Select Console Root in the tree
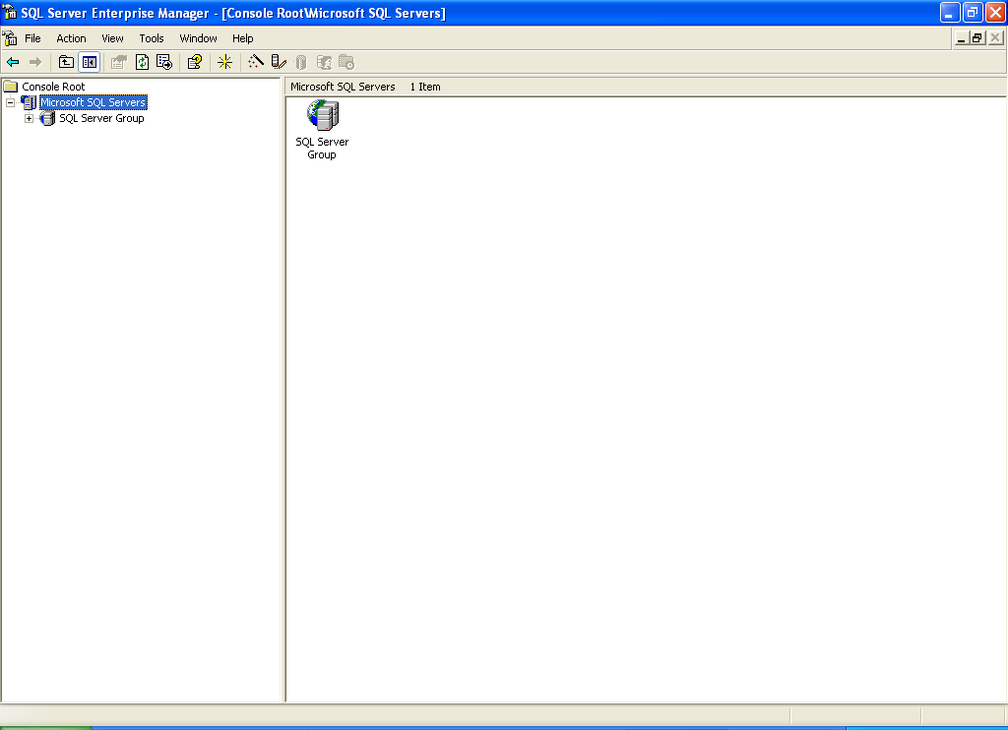The image size is (1008, 730). [x=53, y=87]
